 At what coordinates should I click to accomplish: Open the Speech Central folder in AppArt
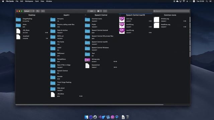(x=53, y=72)
